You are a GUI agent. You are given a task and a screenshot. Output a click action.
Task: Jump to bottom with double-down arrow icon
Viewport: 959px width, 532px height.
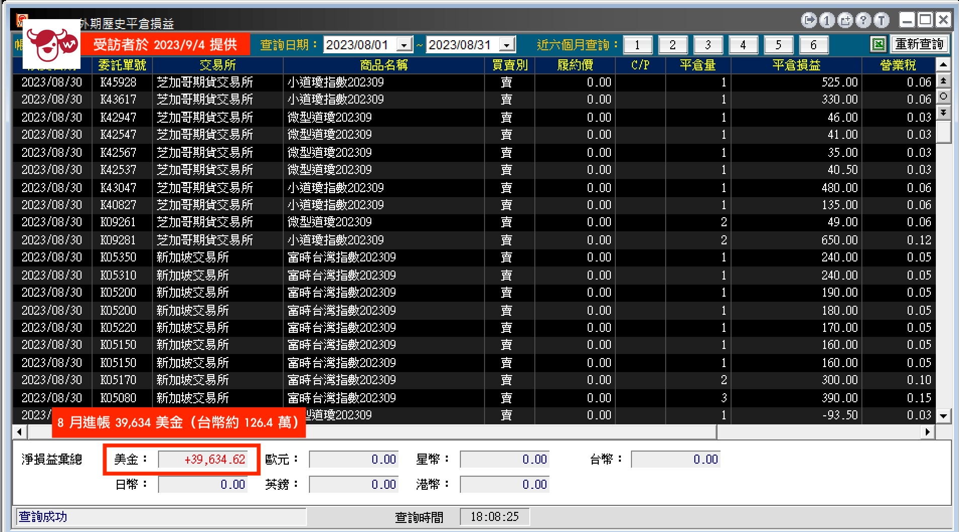[943, 112]
